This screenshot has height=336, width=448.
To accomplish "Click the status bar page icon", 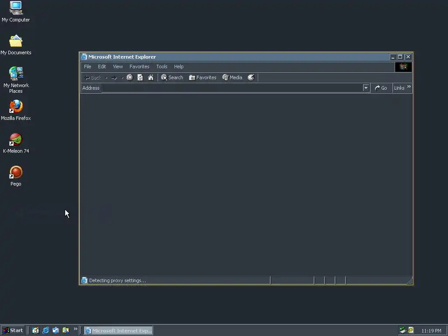I will click(84, 280).
